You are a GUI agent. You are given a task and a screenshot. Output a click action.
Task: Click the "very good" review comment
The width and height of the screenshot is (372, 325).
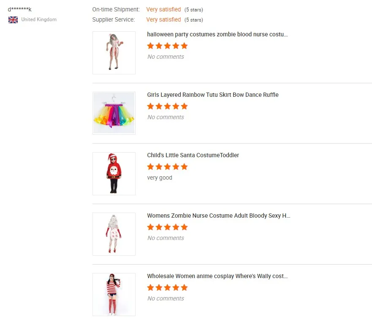(x=160, y=178)
